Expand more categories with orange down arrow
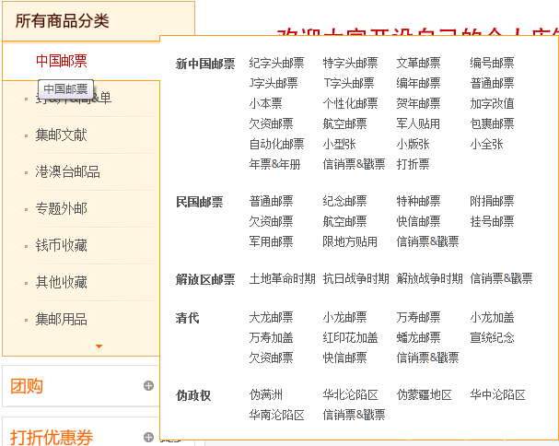The width and height of the screenshot is (559, 446). click(x=99, y=346)
